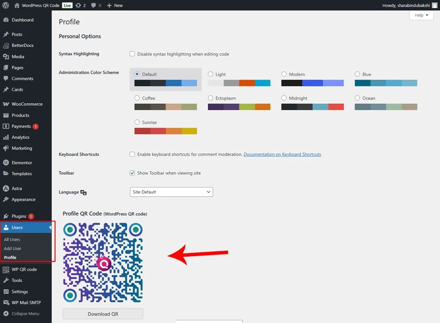440x323 pixels.
Task: Click the Posts pin icon
Action: [x=6, y=34]
